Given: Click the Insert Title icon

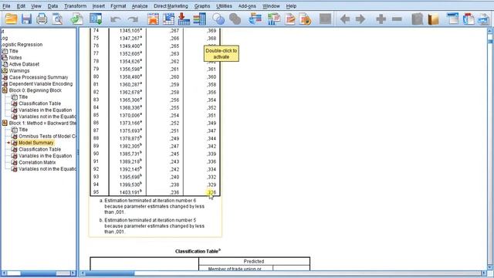Looking at the screenshot, I should point(469,19).
